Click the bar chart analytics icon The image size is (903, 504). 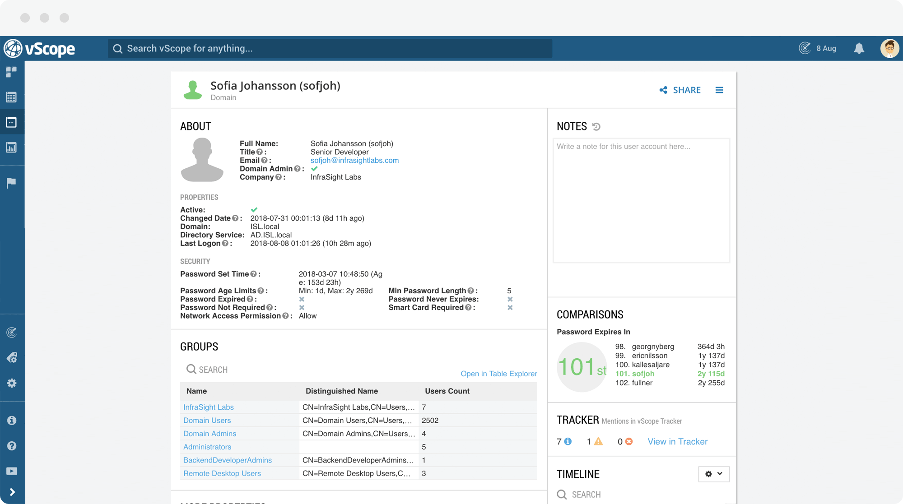point(11,148)
